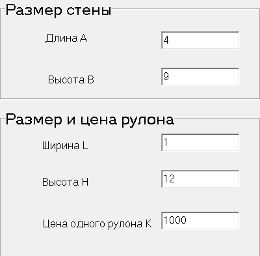Focus the Высота B text box
The image size is (260, 256).
(200, 77)
